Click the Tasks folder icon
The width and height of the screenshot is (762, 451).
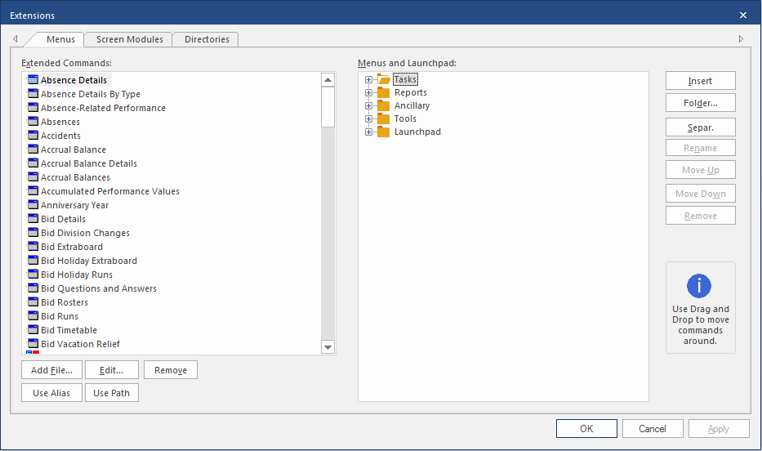[x=384, y=80]
